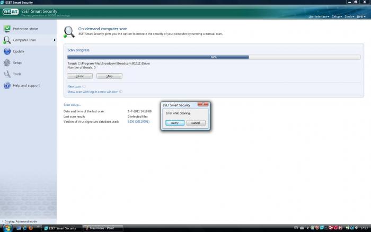Screen dimensions: 371x232
Task: Open the Windows Start orb
Action: 7,228
